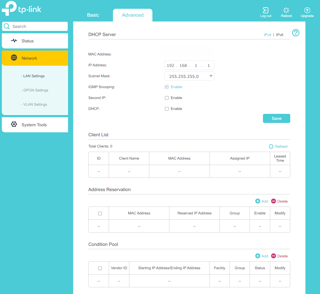Collapse the Network menu
Screen dimensions: 320x294
click(x=35, y=58)
